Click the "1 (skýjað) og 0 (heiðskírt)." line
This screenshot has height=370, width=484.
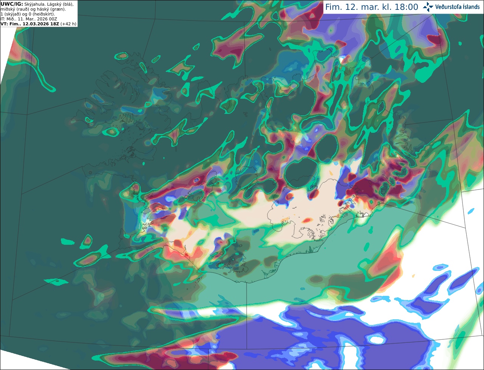coord(28,14)
